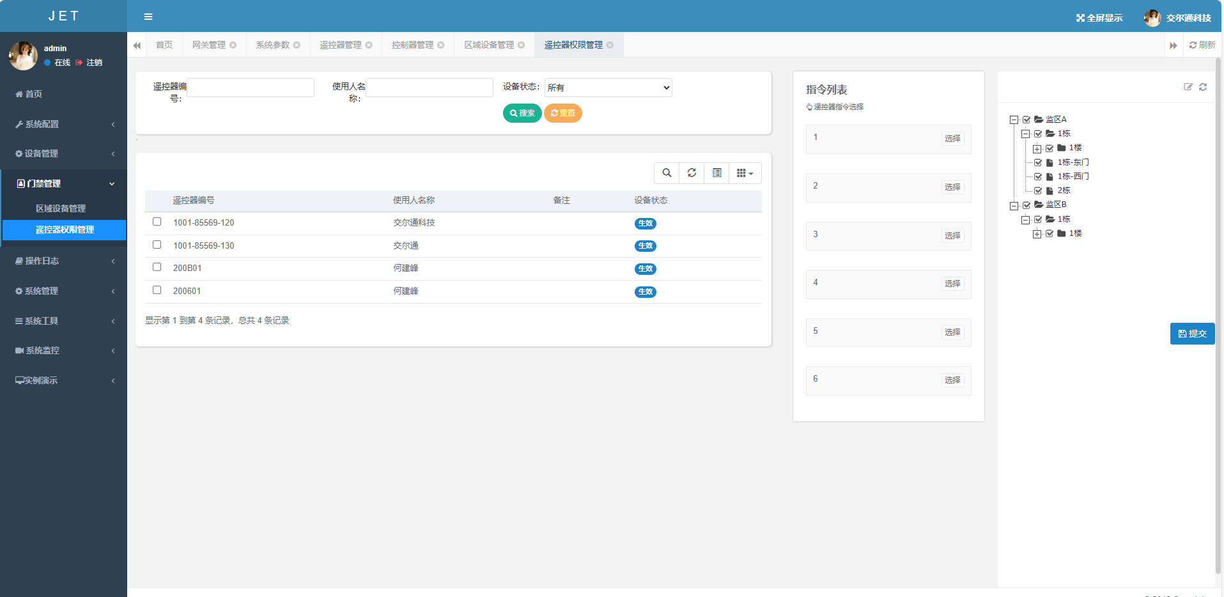
Task: Switch to the 首页 tab
Action: (x=164, y=45)
